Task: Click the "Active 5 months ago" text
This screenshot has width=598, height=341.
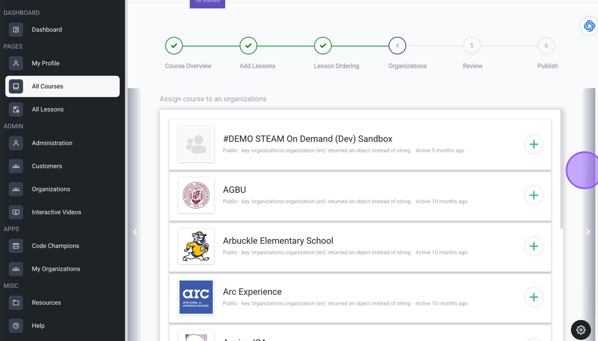Action: pos(440,150)
